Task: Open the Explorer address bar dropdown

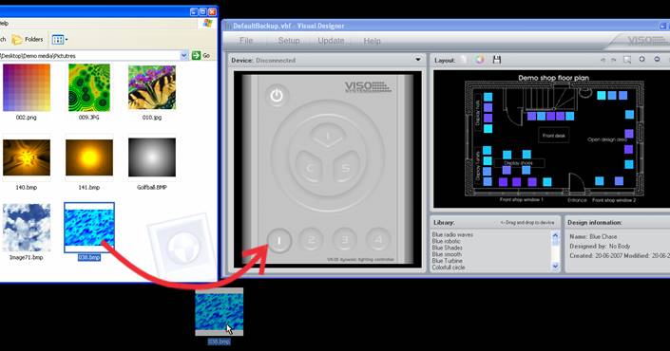Action: [184, 55]
